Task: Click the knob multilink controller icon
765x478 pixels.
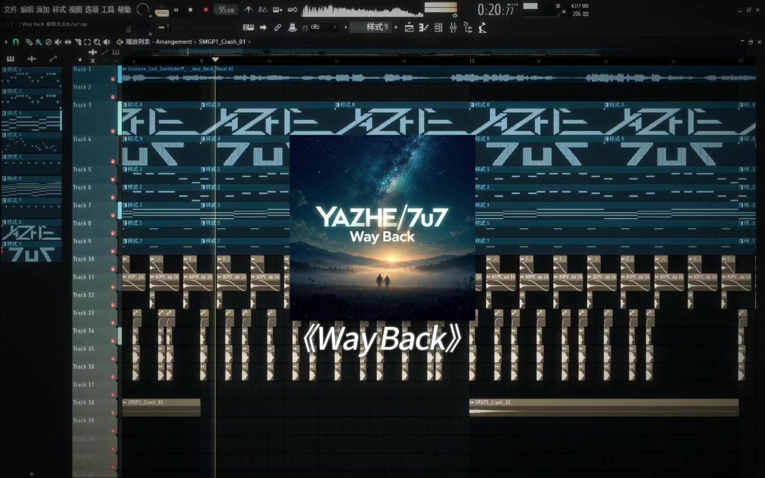Action: coord(292,27)
